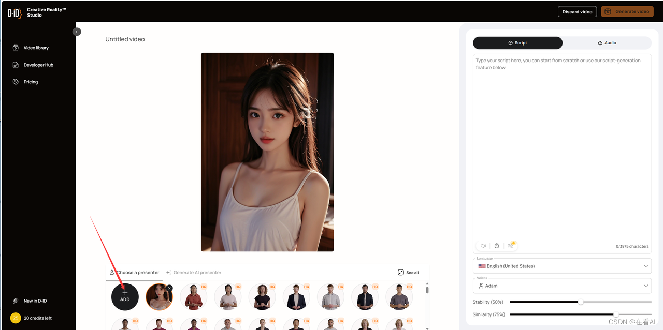Collapse the left sidebar with the chevron
Viewport: 663px width, 330px height.
pos(77,32)
